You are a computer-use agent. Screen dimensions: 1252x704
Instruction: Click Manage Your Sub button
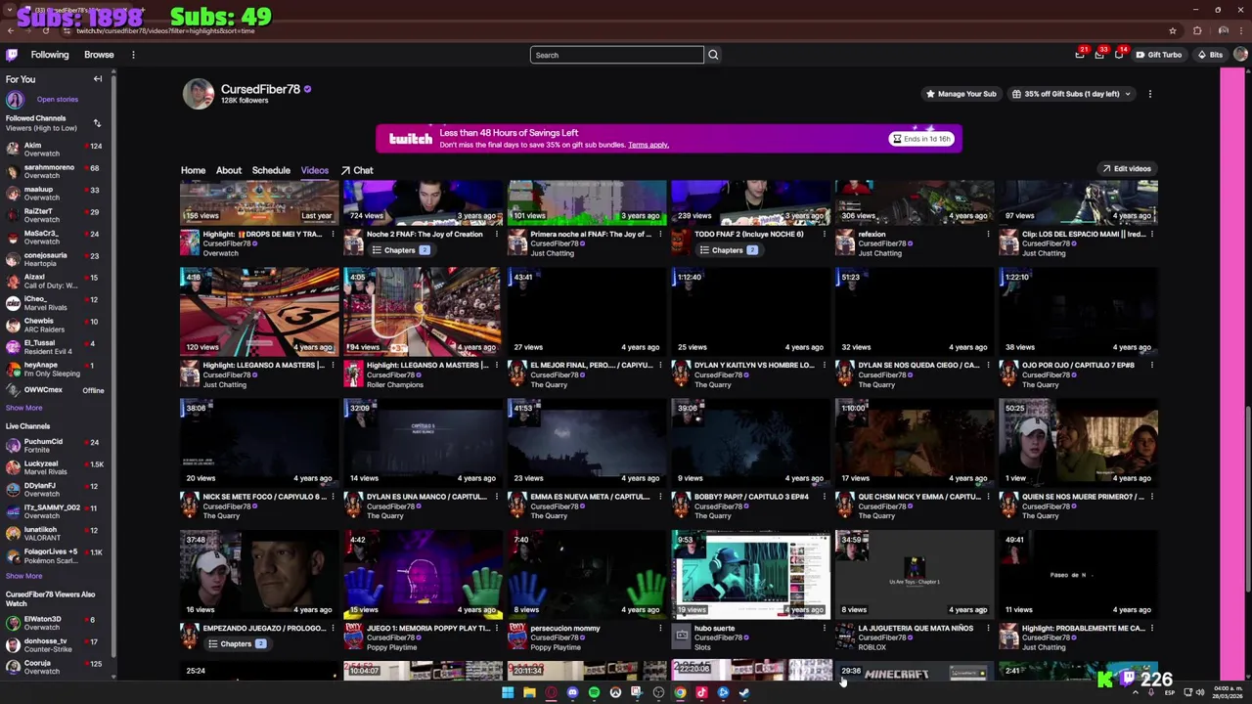(961, 94)
